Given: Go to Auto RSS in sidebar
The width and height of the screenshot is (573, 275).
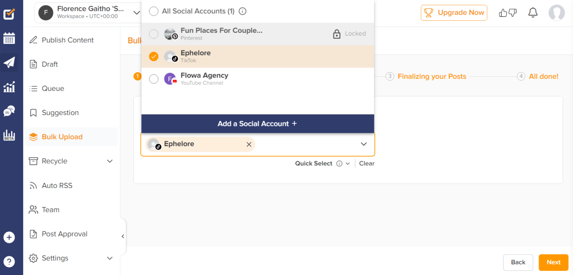Looking at the screenshot, I should tap(57, 186).
